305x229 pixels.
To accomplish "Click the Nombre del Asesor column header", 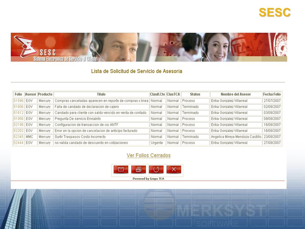I will [x=236, y=94].
